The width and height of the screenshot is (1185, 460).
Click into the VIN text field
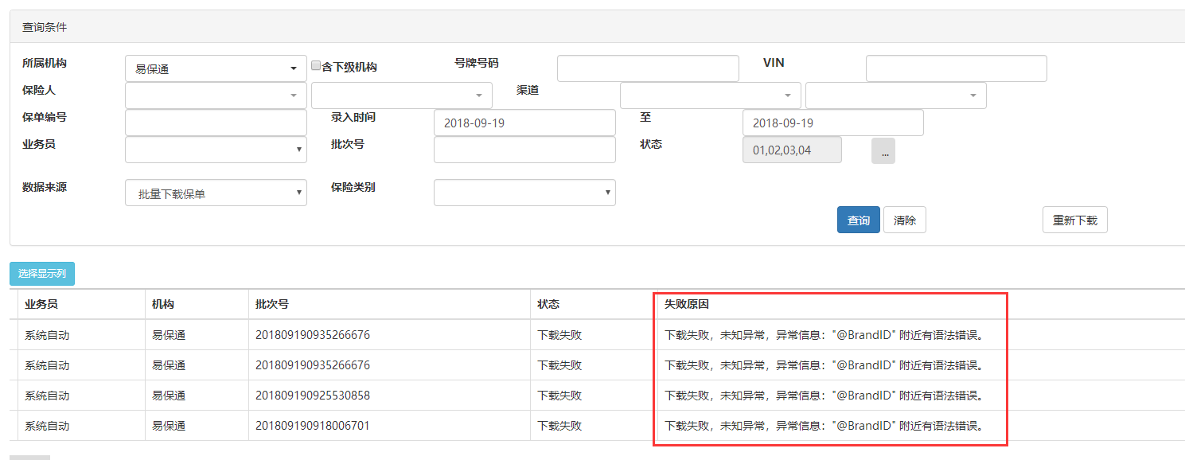point(956,68)
